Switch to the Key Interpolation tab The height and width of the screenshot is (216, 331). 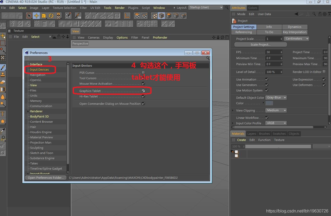point(295,32)
